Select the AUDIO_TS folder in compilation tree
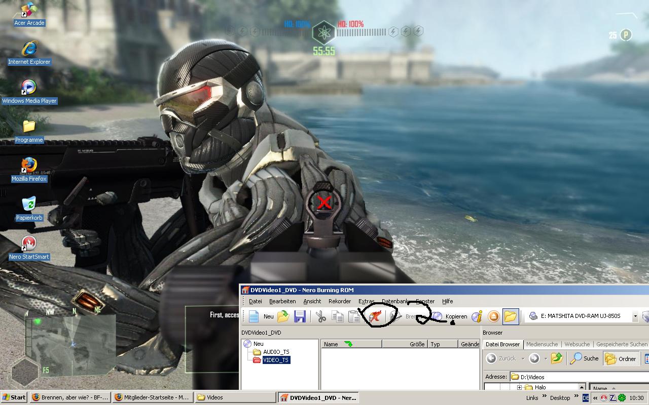The height and width of the screenshot is (405, 649). (276, 352)
